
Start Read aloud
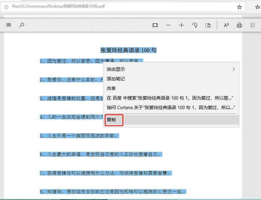click(x=226, y=25)
